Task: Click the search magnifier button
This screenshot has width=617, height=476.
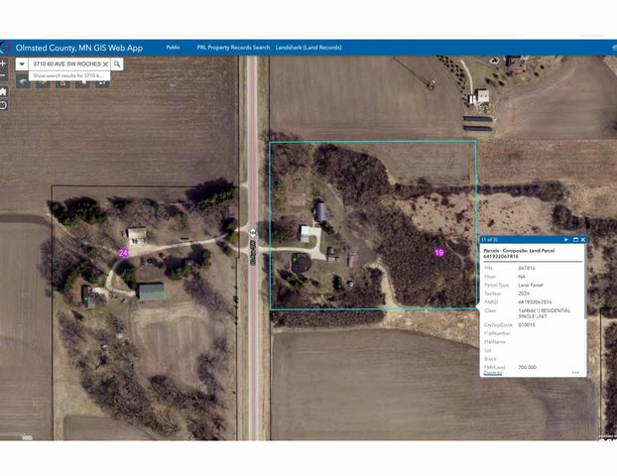Action: [117, 63]
